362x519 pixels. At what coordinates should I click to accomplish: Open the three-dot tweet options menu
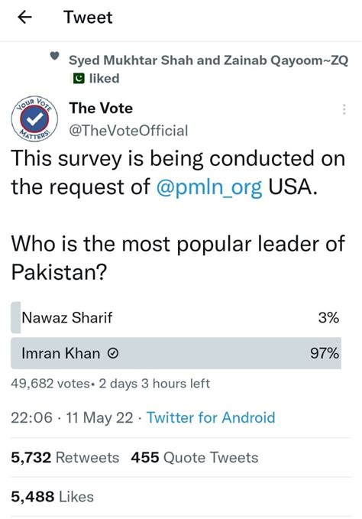344,109
